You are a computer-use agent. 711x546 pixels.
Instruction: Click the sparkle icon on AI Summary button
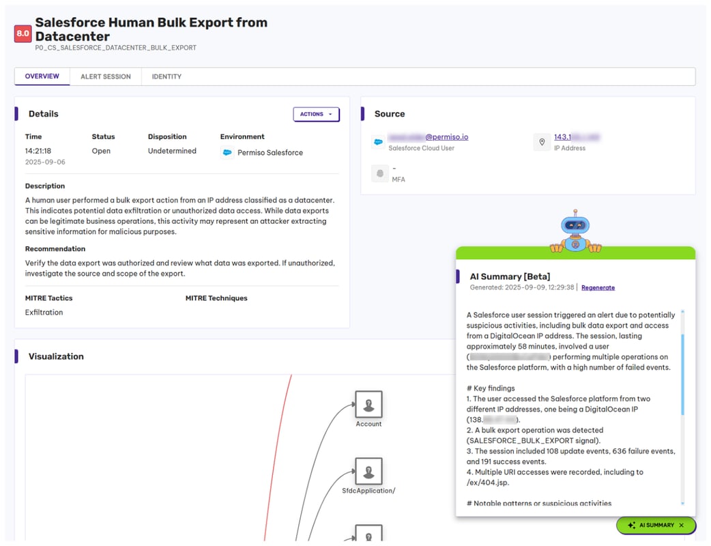click(x=631, y=525)
